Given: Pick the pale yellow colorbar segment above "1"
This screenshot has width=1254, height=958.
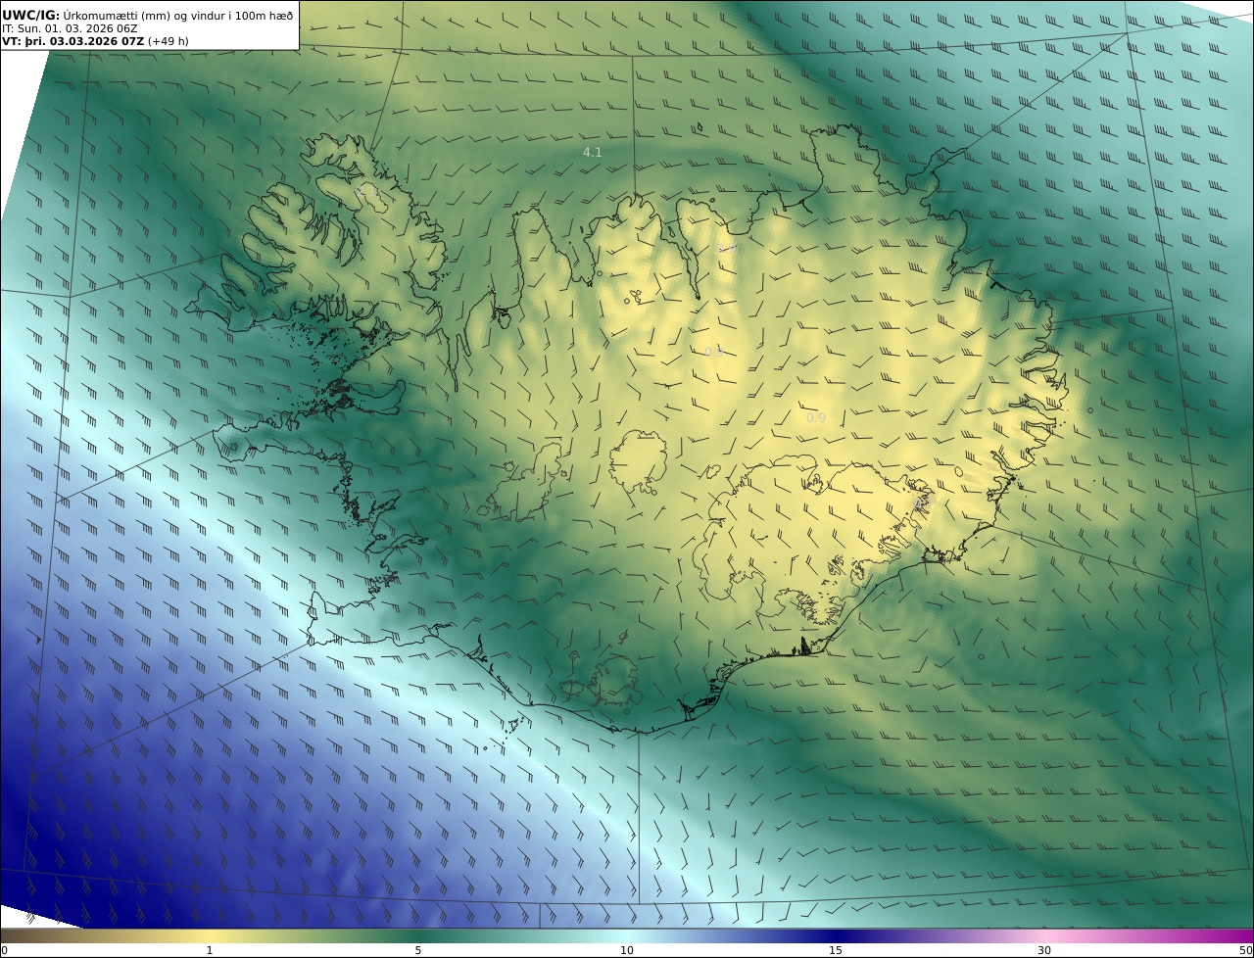Looking at the screenshot, I should click(210, 935).
